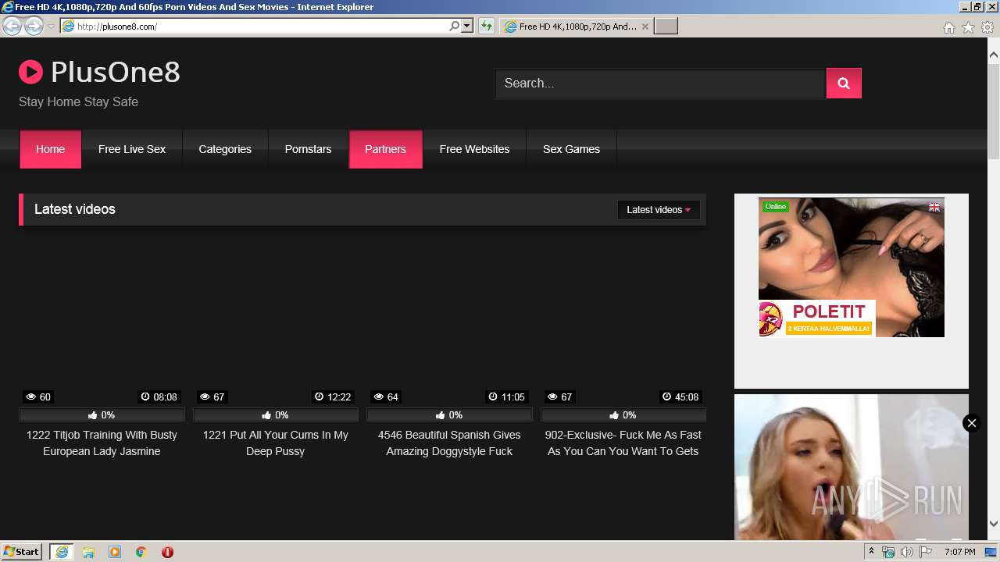Open the IE Home icon
Image resolution: width=1000 pixels, height=562 pixels.
948,27
